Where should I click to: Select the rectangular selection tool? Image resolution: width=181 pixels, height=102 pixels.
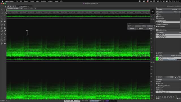point(2,13)
